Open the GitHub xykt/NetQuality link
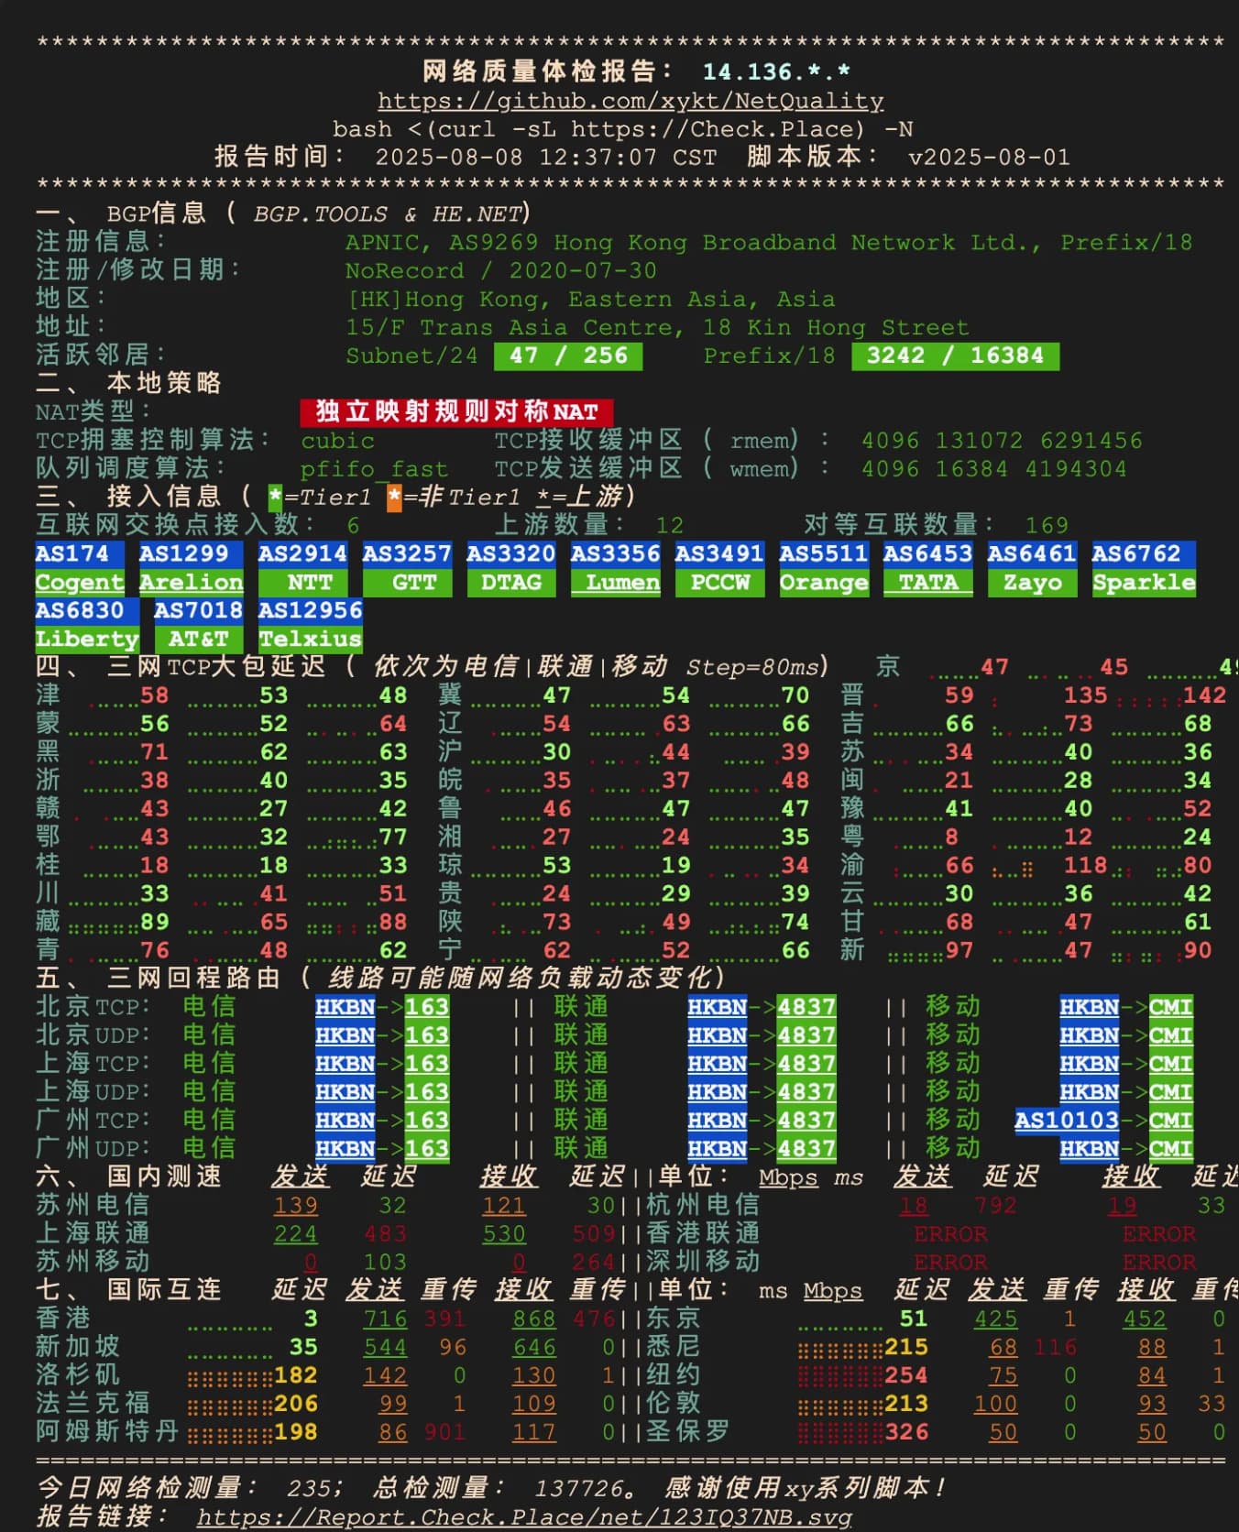The height and width of the screenshot is (1532, 1239). 630,101
